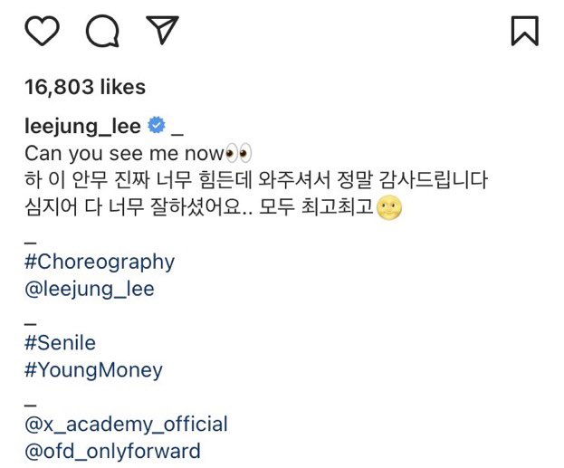Click the eyes emoji in the caption

236,153
